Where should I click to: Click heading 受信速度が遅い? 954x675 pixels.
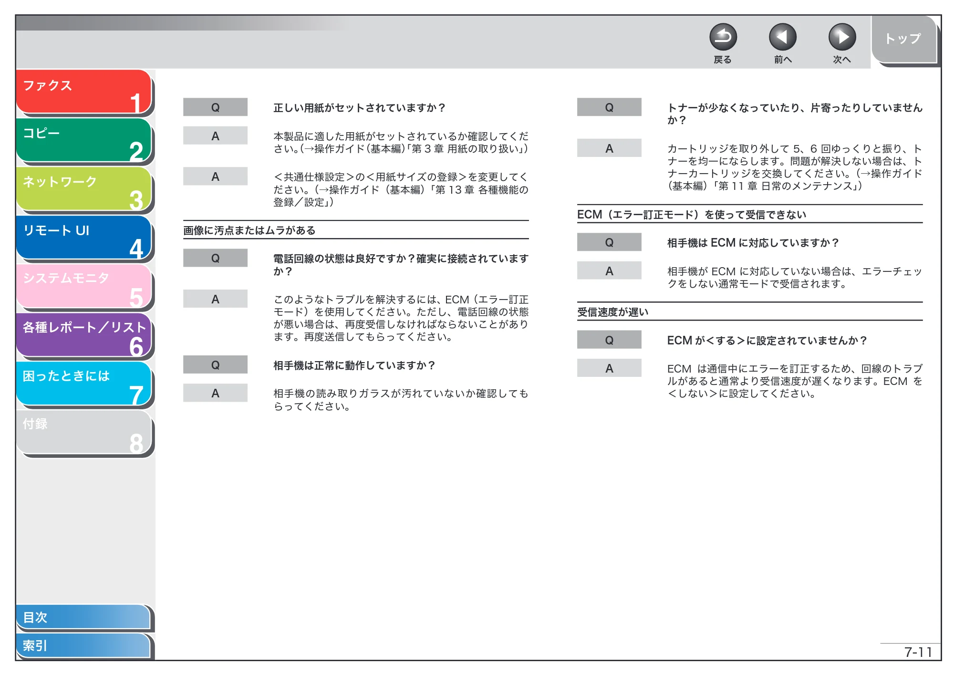[x=613, y=312]
